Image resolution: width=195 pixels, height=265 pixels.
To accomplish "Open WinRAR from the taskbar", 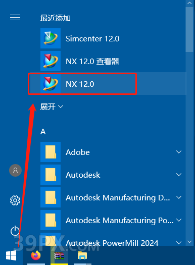I will coord(59,255).
